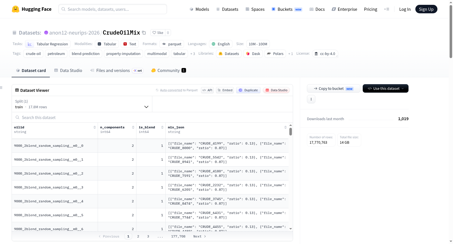Select the crude-oil tag

point(33,54)
